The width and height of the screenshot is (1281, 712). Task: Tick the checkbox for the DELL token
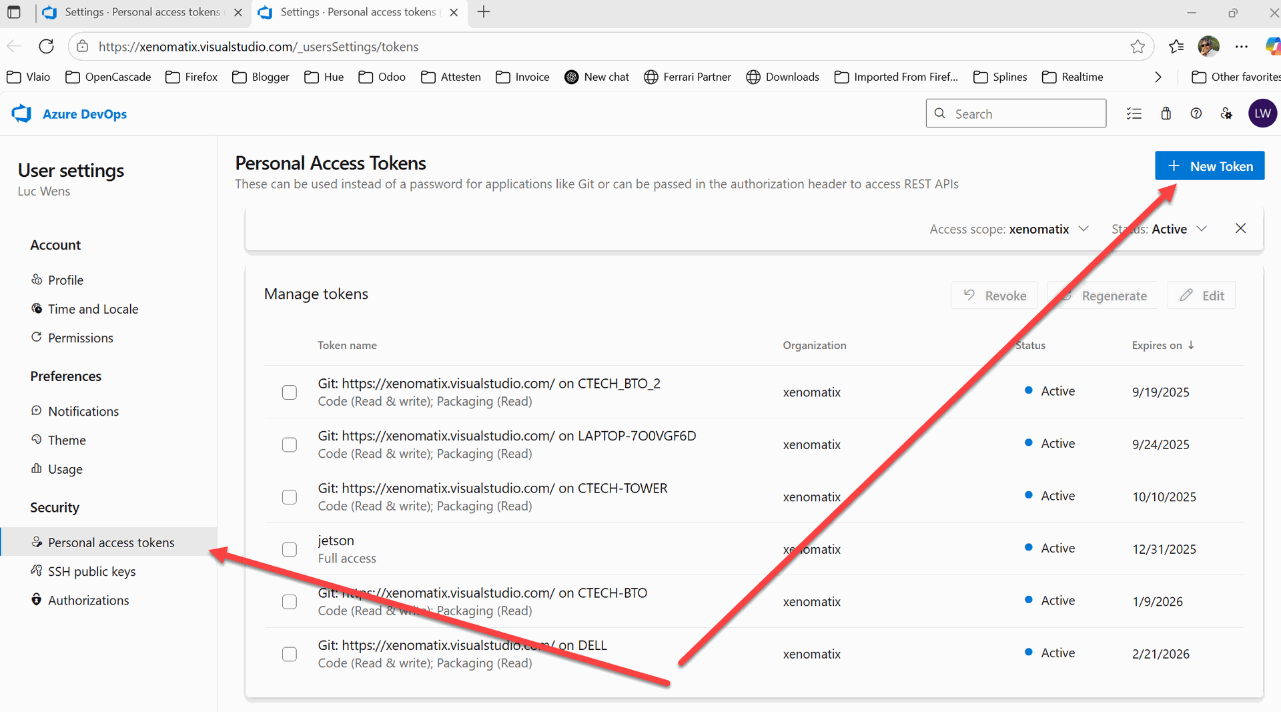tap(289, 654)
